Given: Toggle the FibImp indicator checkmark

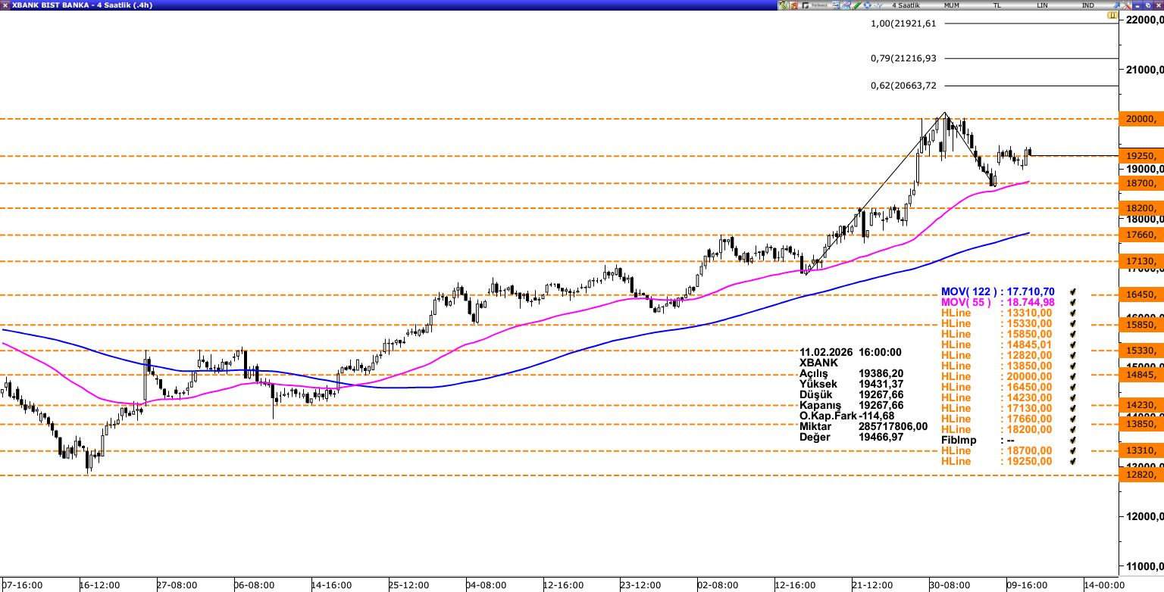Looking at the screenshot, I should click(x=1073, y=440).
